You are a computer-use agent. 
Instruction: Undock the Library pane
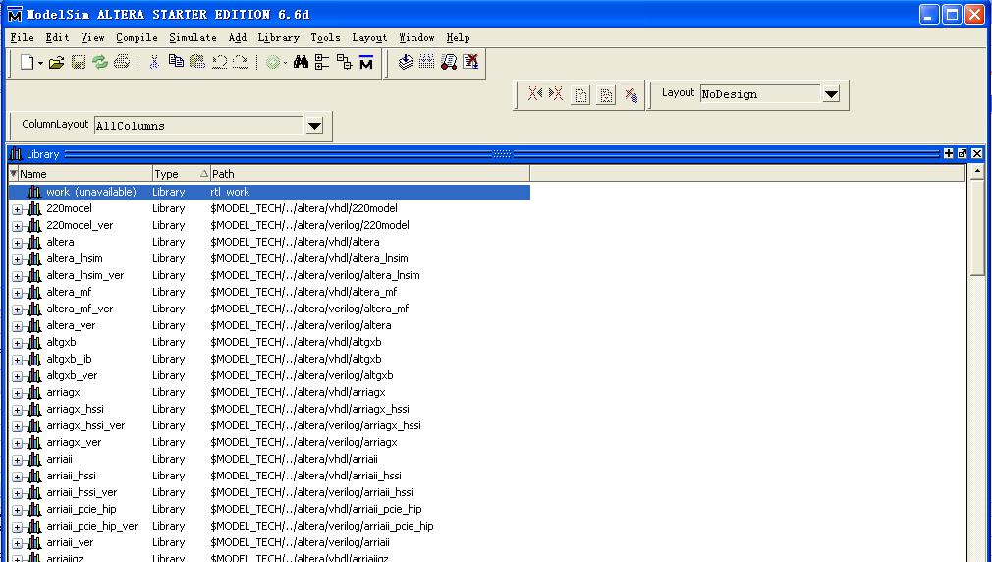coord(963,154)
